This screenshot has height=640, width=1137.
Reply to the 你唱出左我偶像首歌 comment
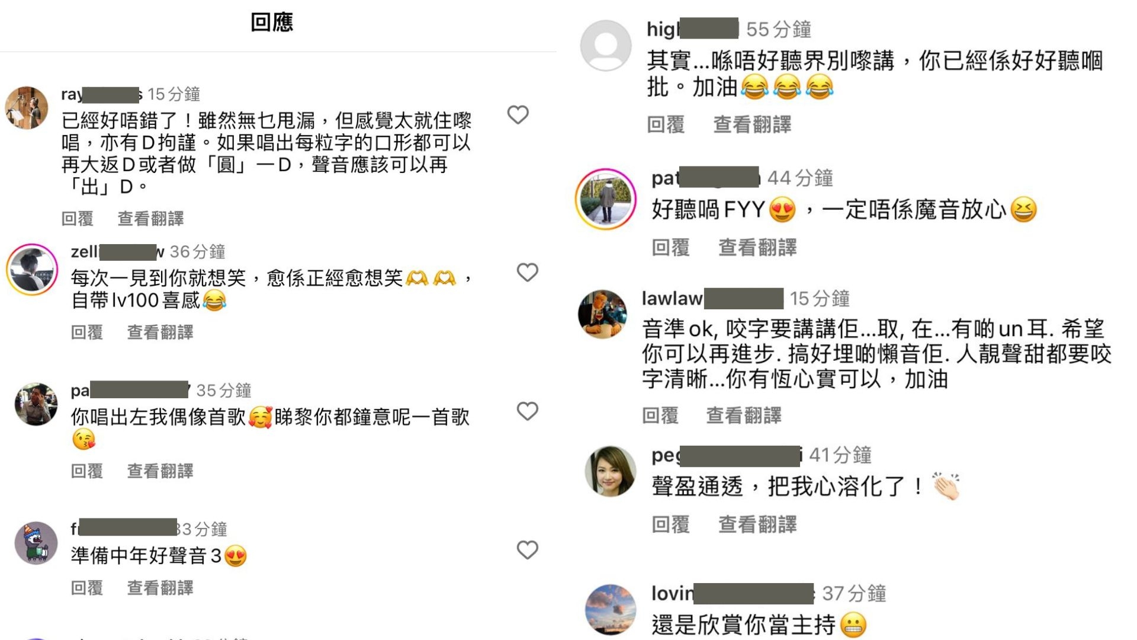[x=87, y=471]
